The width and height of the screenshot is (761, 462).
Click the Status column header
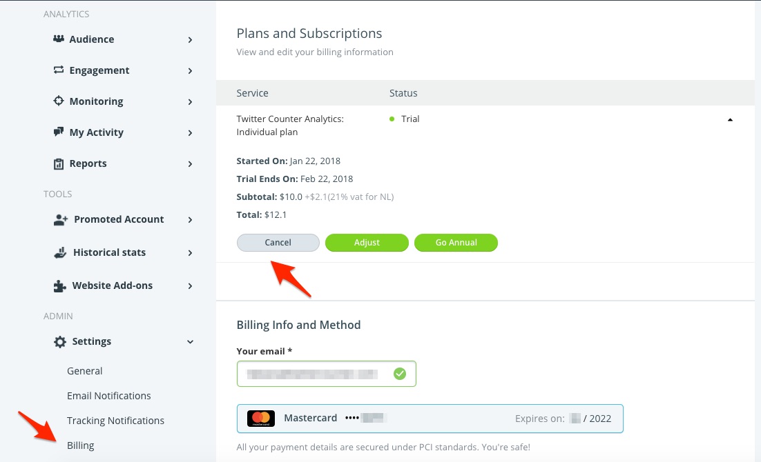403,93
